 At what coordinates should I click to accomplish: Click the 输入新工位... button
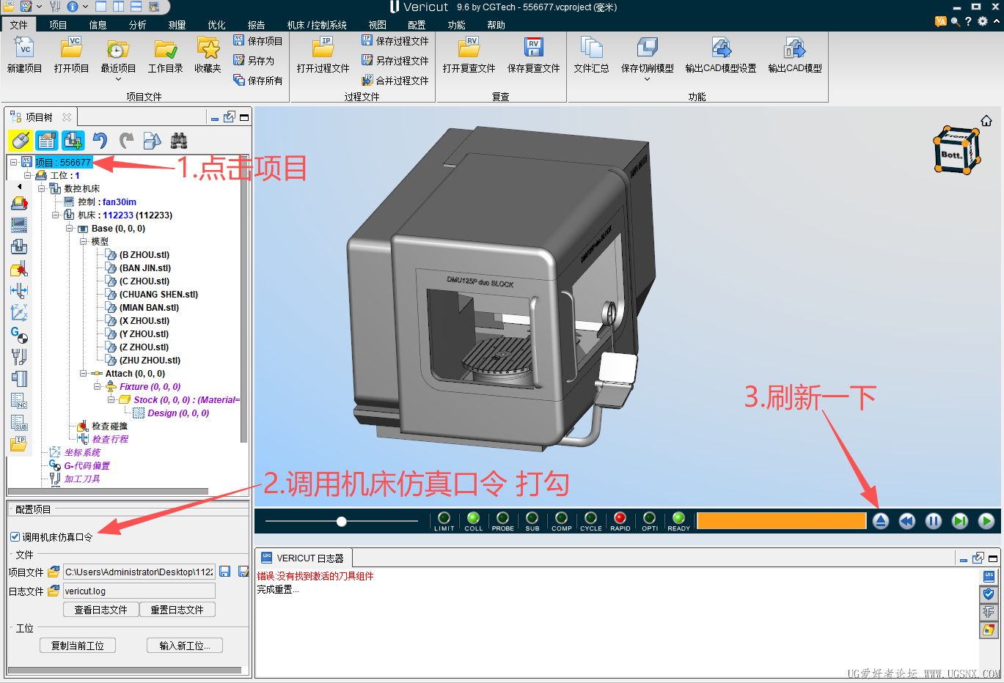pyautogui.click(x=185, y=646)
